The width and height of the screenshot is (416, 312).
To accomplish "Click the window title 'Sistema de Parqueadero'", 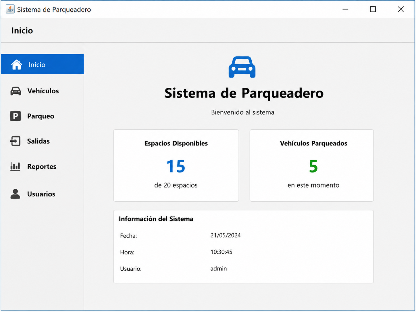I will point(54,9).
